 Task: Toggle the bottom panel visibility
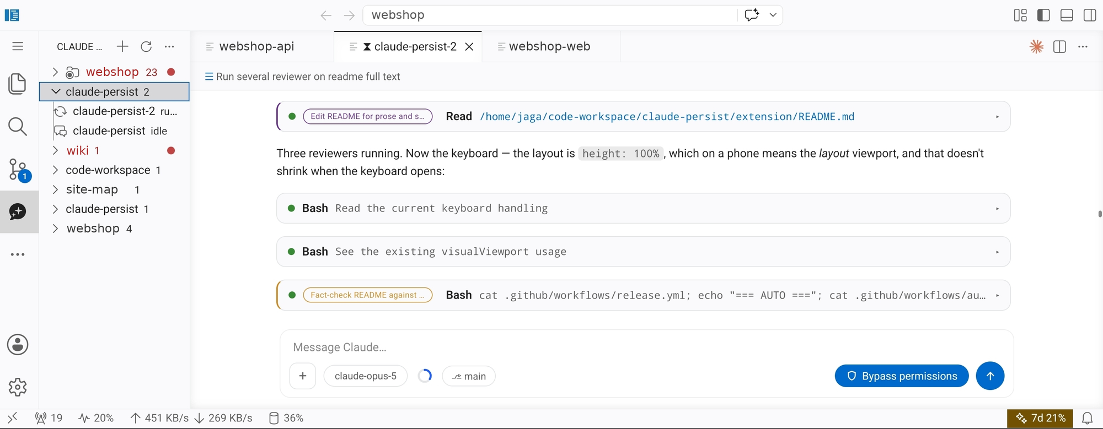1067,15
